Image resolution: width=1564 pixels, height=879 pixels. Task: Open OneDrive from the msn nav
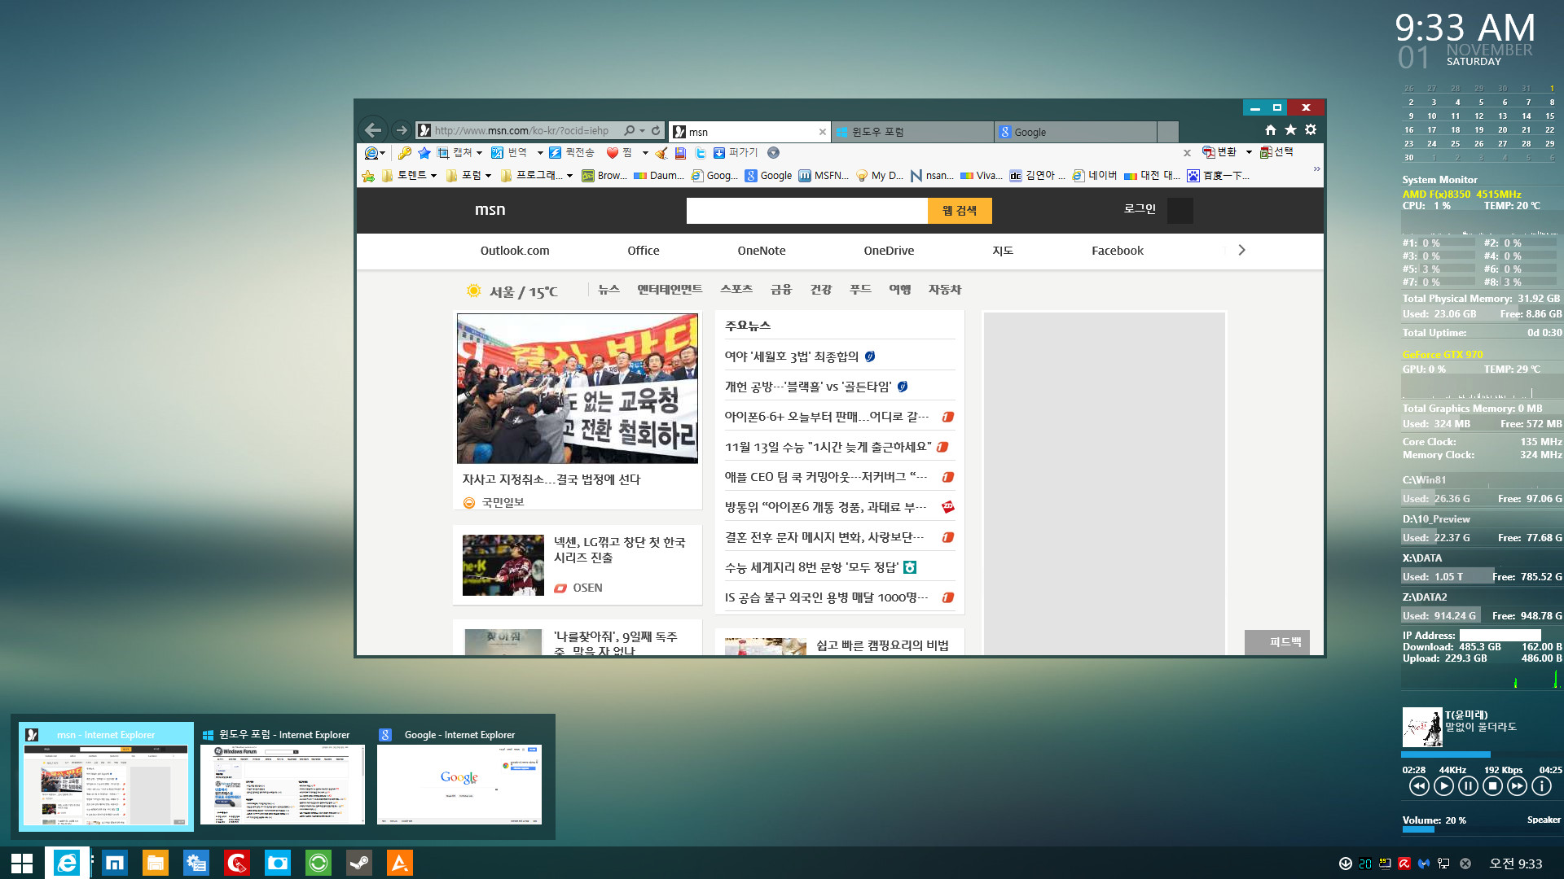click(889, 251)
